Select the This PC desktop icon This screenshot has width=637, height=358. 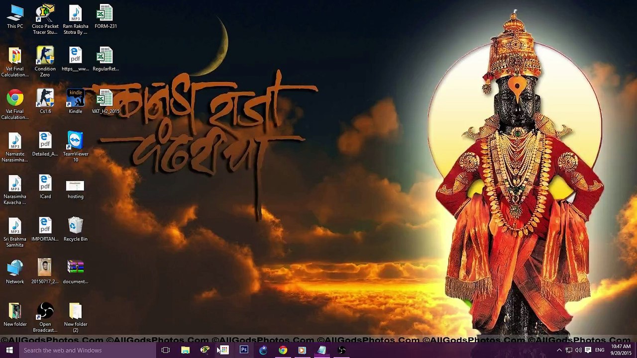pyautogui.click(x=15, y=17)
